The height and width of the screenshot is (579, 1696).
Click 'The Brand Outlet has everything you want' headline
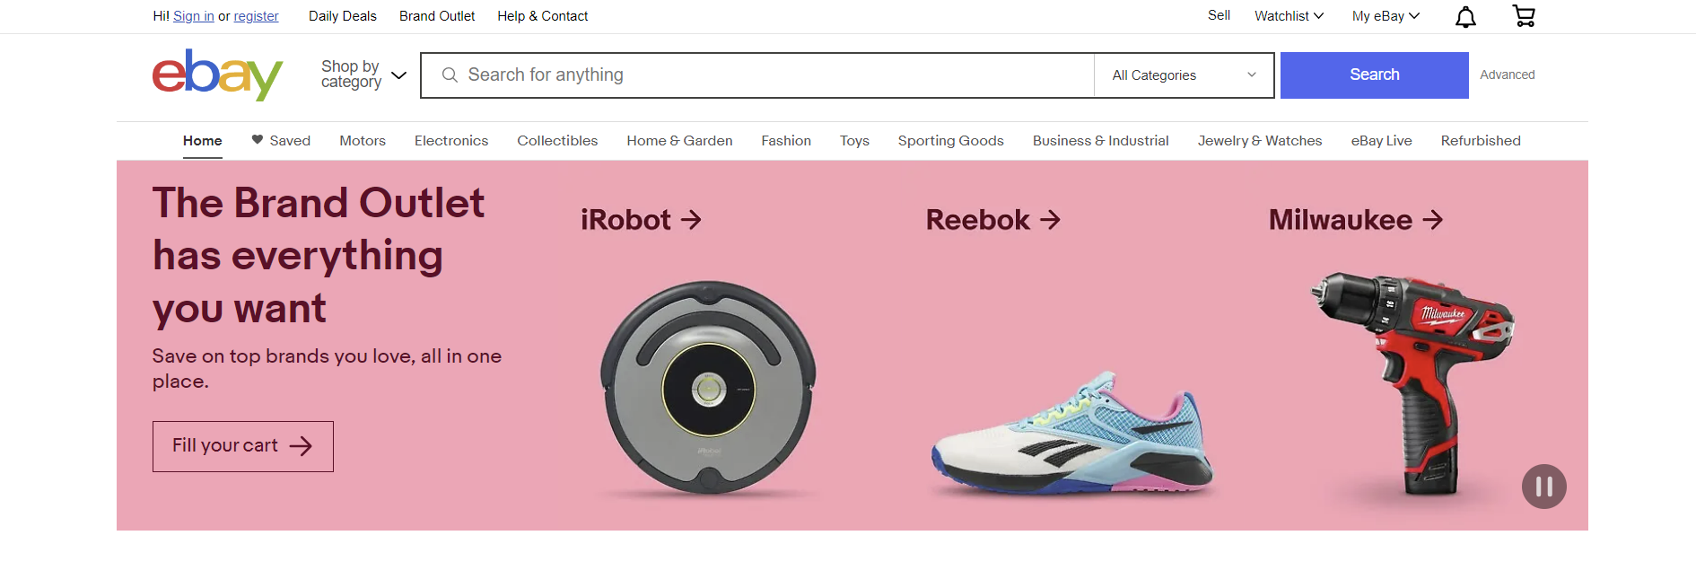point(319,256)
